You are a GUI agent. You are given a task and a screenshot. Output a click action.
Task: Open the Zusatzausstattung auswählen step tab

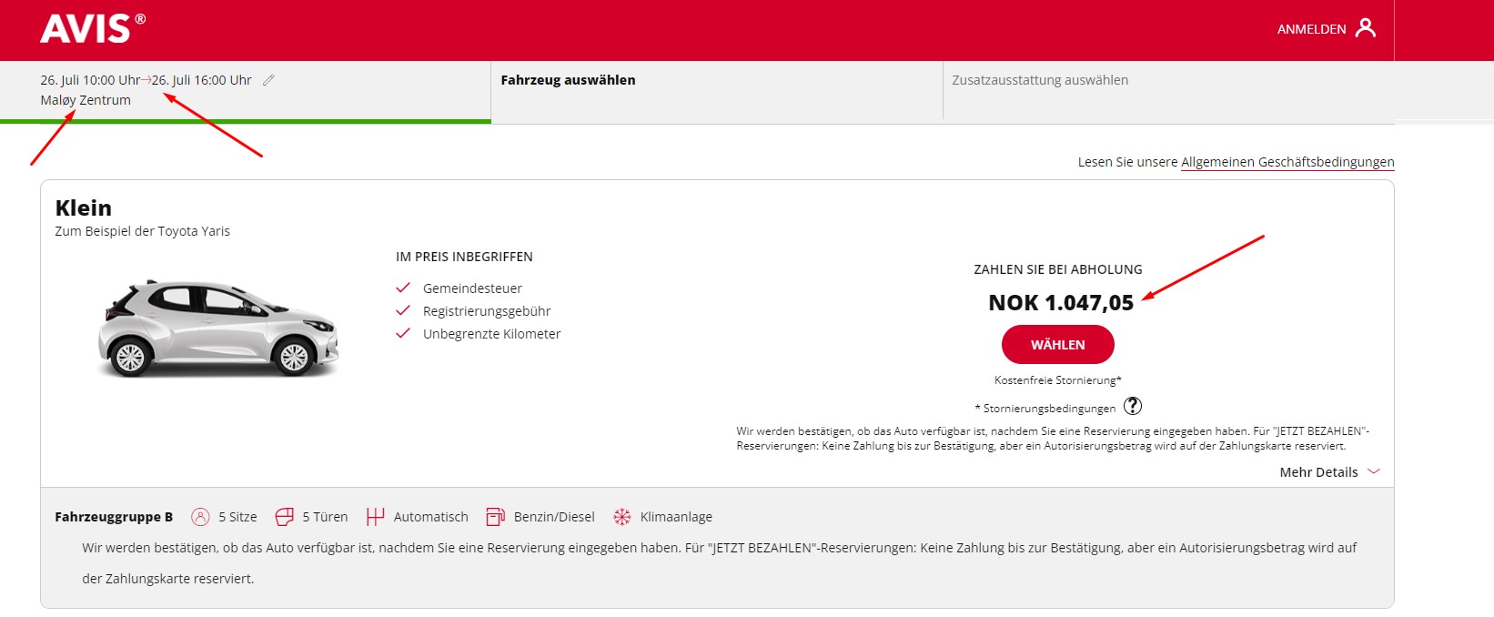point(1168,91)
